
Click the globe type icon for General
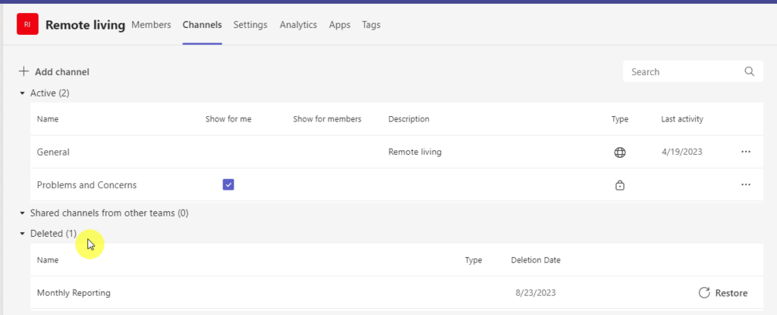(620, 153)
